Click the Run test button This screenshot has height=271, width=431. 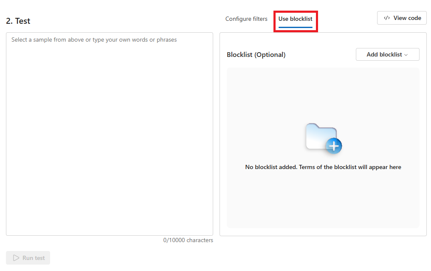pos(28,258)
